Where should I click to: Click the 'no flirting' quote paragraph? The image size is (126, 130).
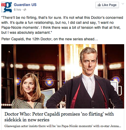coord(62,25)
